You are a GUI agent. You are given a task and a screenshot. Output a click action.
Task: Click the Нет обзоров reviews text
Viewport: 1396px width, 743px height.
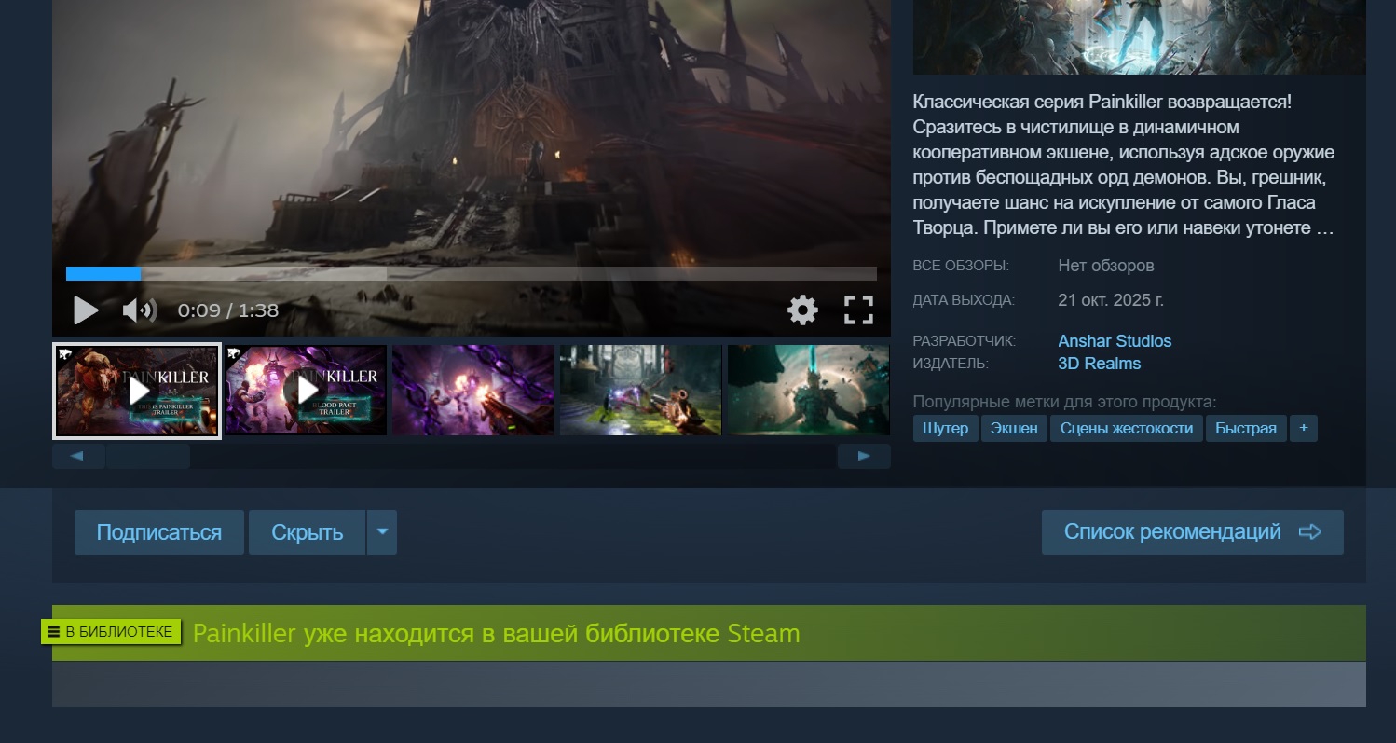coord(1106,266)
